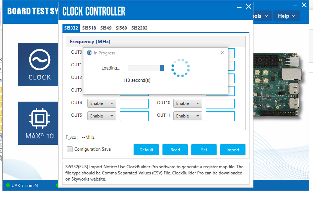The width and height of the screenshot is (313, 200).
Task: Open the OUT5 Enable dropdown
Action: tap(102, 116)
